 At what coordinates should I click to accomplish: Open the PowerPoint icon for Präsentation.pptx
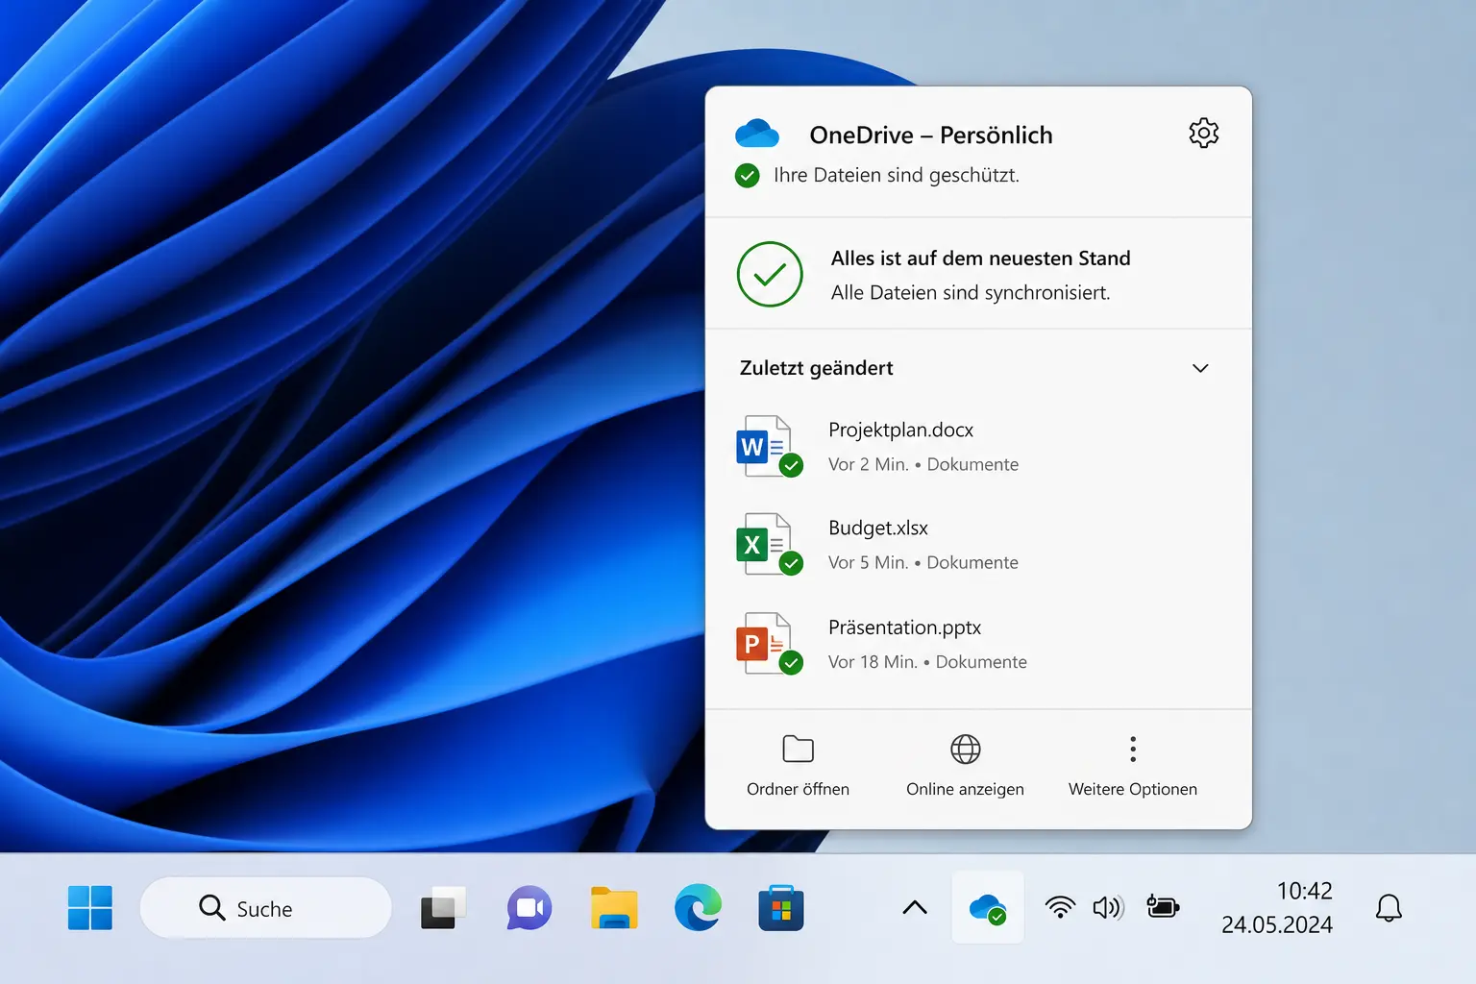767,644
